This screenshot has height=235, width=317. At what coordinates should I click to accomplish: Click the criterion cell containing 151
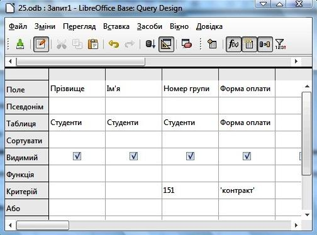pyautogui.click(x=190, y=190)
